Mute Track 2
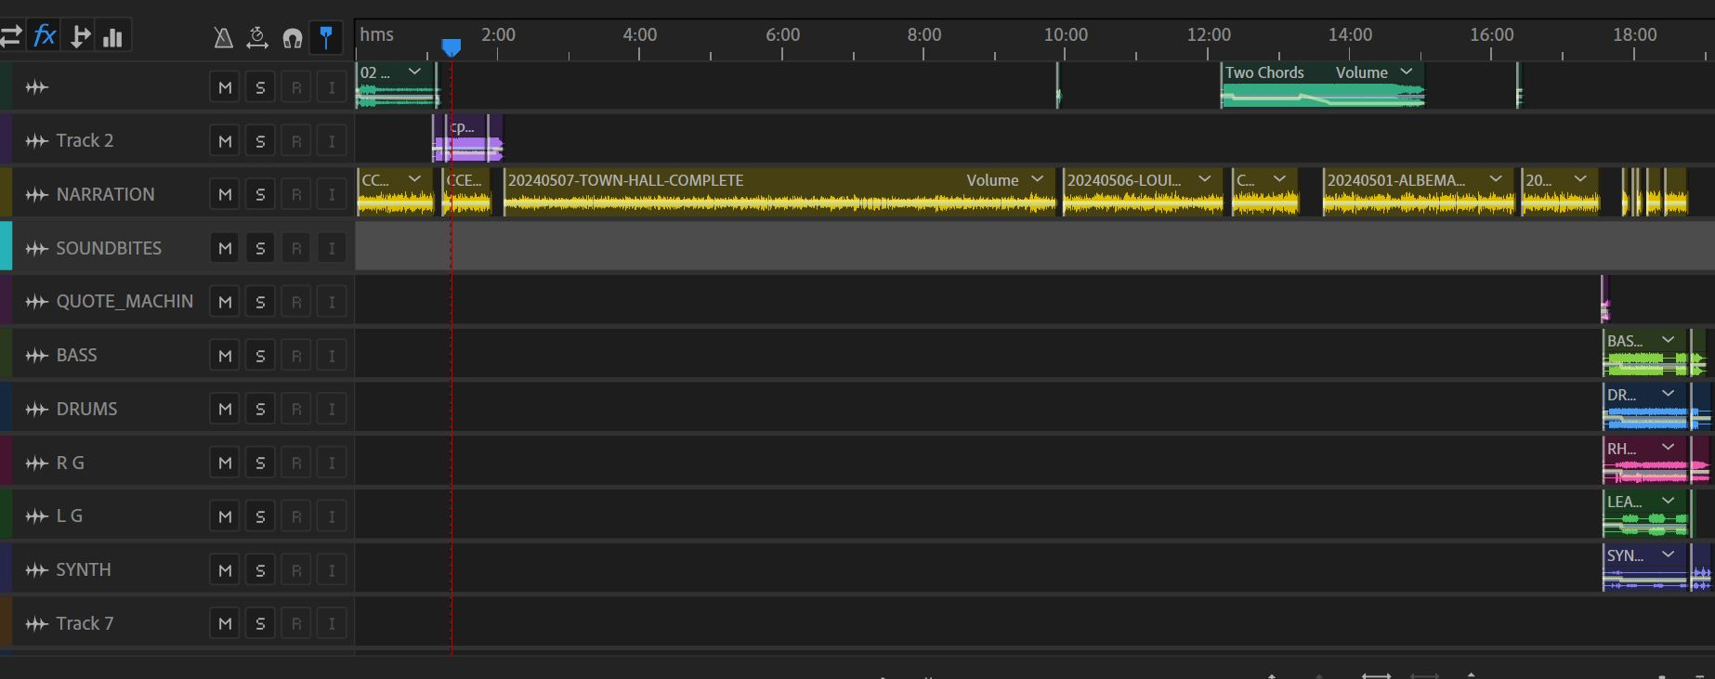The image size is (1715, 679). point(225,141)
